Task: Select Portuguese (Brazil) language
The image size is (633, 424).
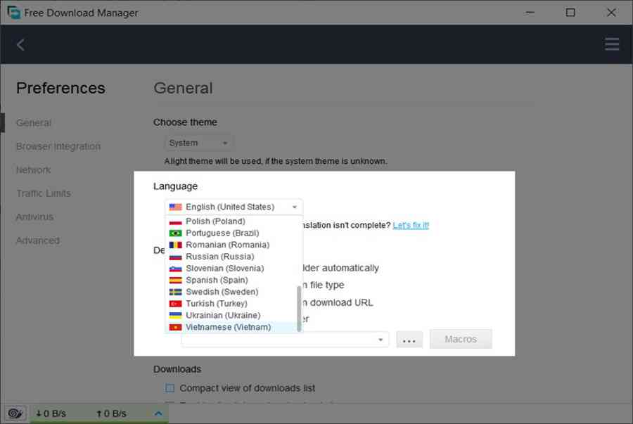Action: [231, 233]
